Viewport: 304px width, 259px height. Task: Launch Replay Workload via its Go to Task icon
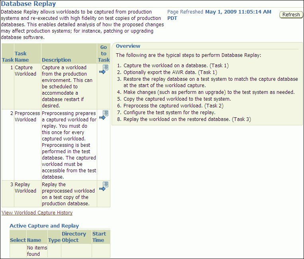tap(103, 186)
